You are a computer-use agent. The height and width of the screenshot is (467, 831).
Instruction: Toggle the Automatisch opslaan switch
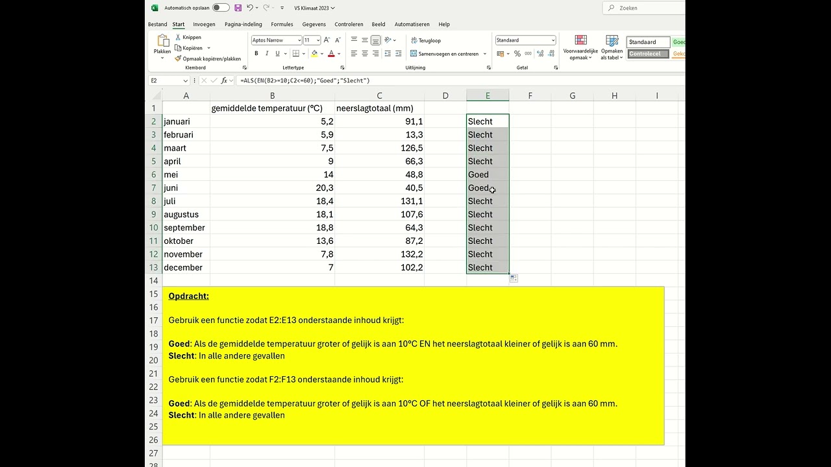tap(221, 8)
